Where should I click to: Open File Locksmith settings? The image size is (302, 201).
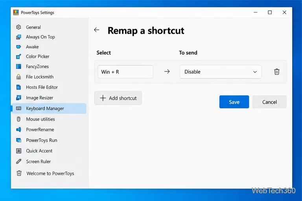point(49,77)
